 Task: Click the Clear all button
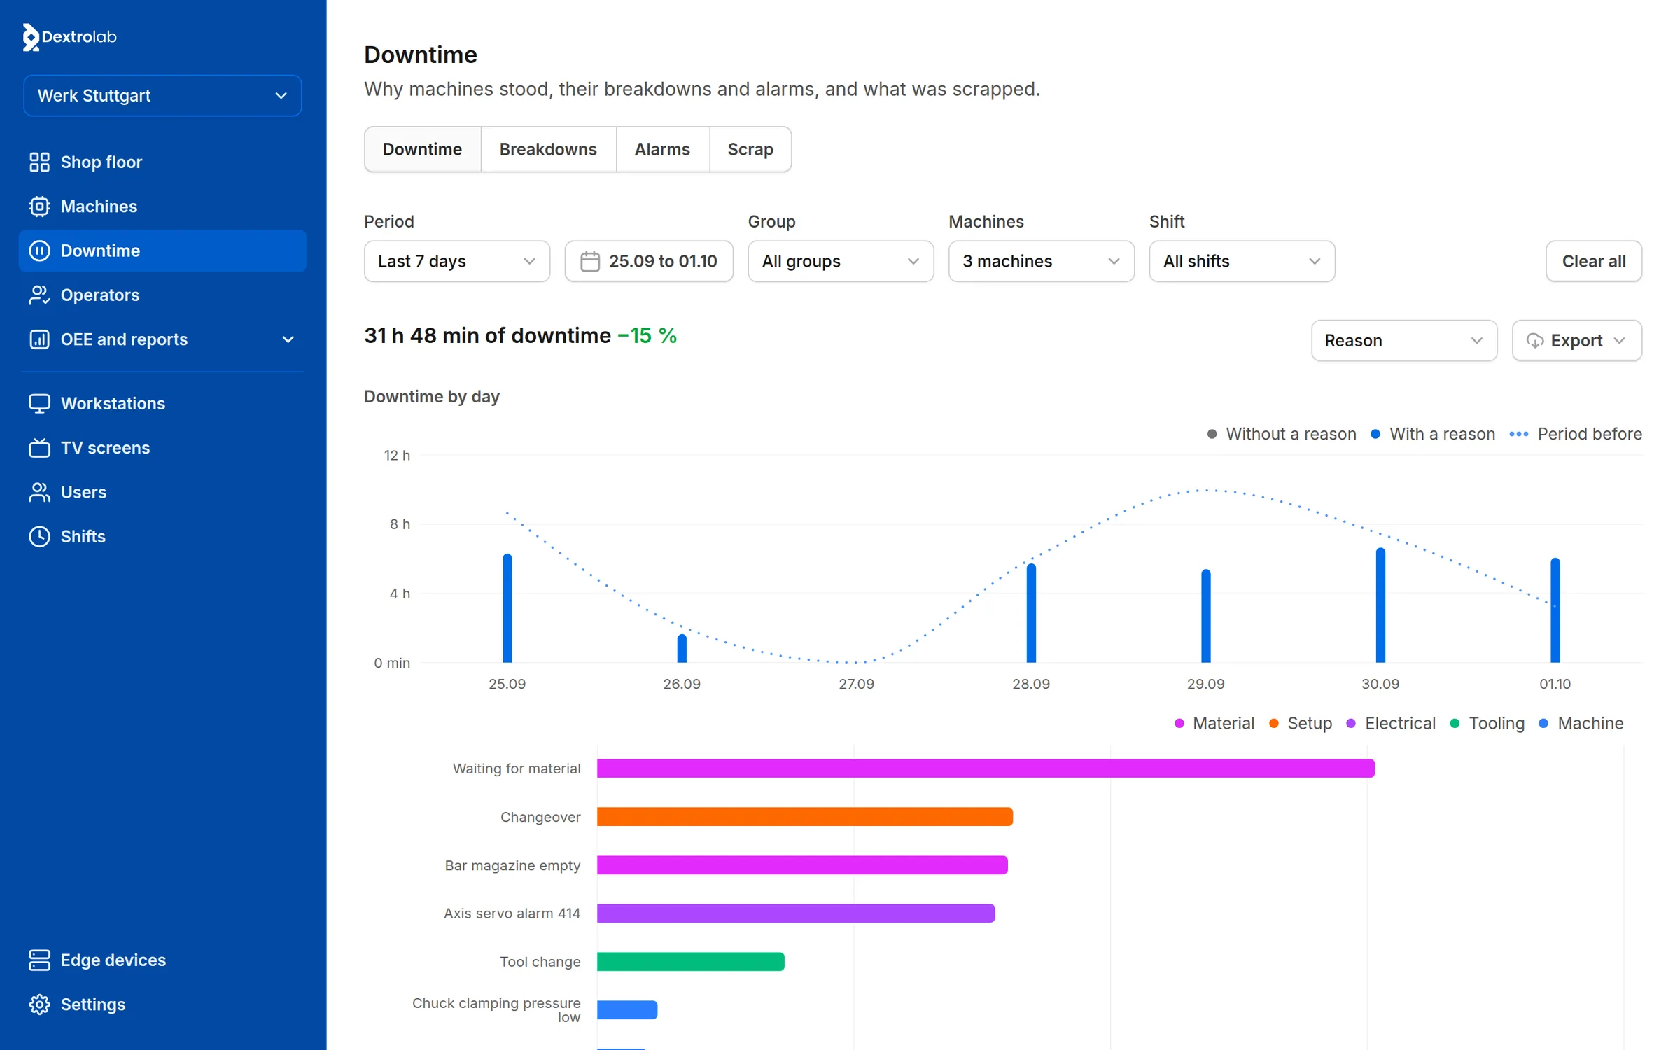(x=1594, y=261)
